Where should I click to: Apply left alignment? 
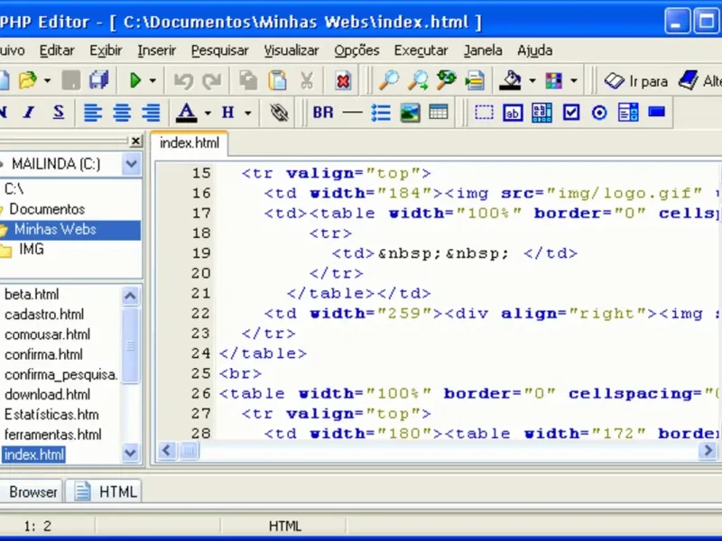(x=93, y=112)
